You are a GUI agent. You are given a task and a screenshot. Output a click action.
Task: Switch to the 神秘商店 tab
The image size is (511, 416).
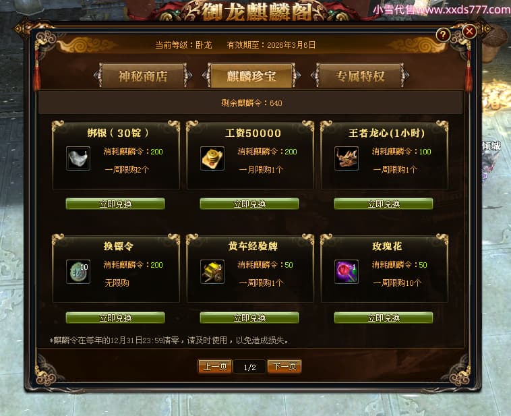tap(143, 76)
